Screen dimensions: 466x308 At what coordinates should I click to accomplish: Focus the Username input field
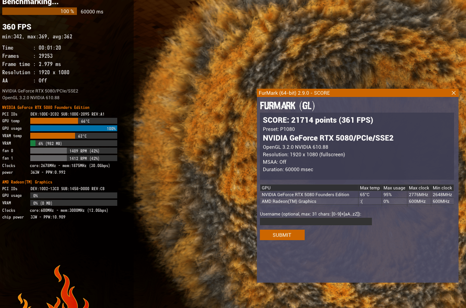click(x=316, y=221)
